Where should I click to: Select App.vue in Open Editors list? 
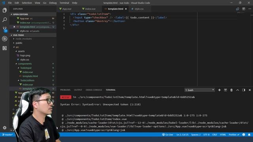[24, 19]
